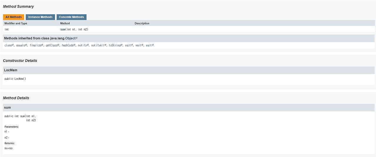Click external-link icon after notifyAll
Screen dimensions: 376x157
click(x=105, y=45)
